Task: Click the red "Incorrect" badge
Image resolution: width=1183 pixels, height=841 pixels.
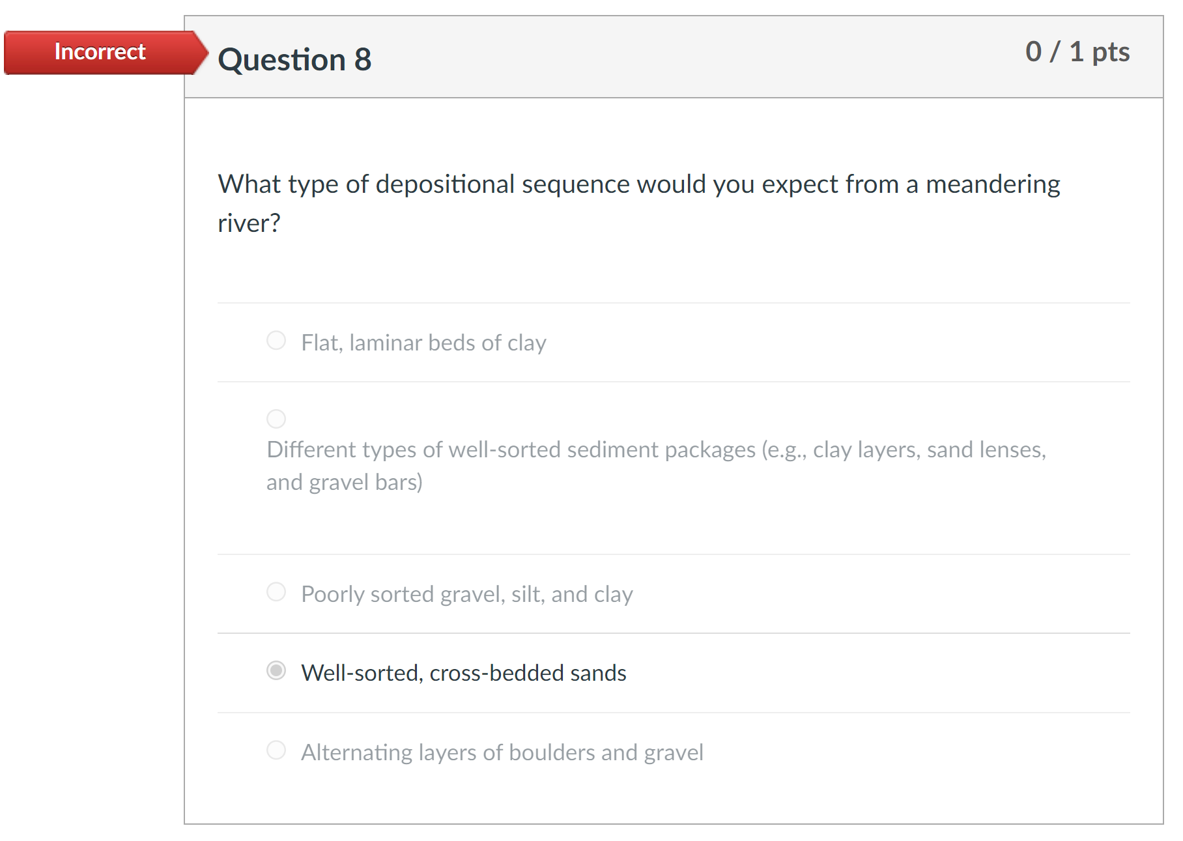Action: (100, 52)
